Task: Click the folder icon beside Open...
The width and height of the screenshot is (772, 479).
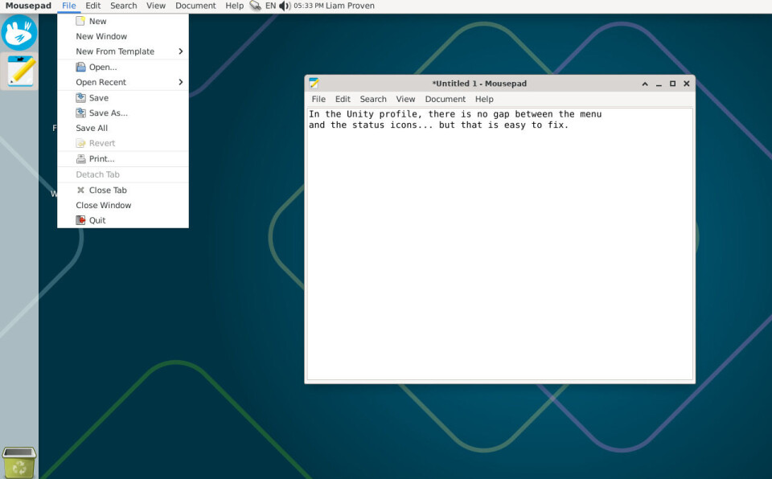Action: [80, 67]
